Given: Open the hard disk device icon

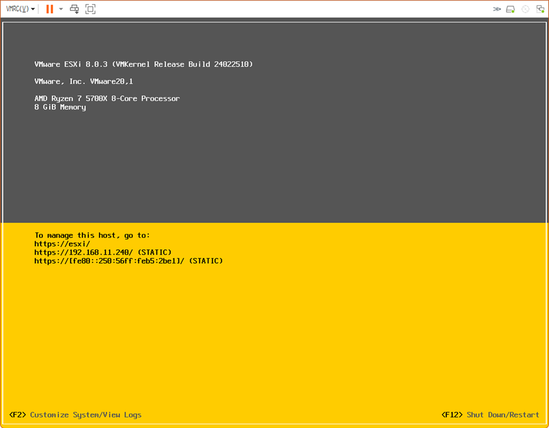Looking at the screenshot, I should 510,9.
